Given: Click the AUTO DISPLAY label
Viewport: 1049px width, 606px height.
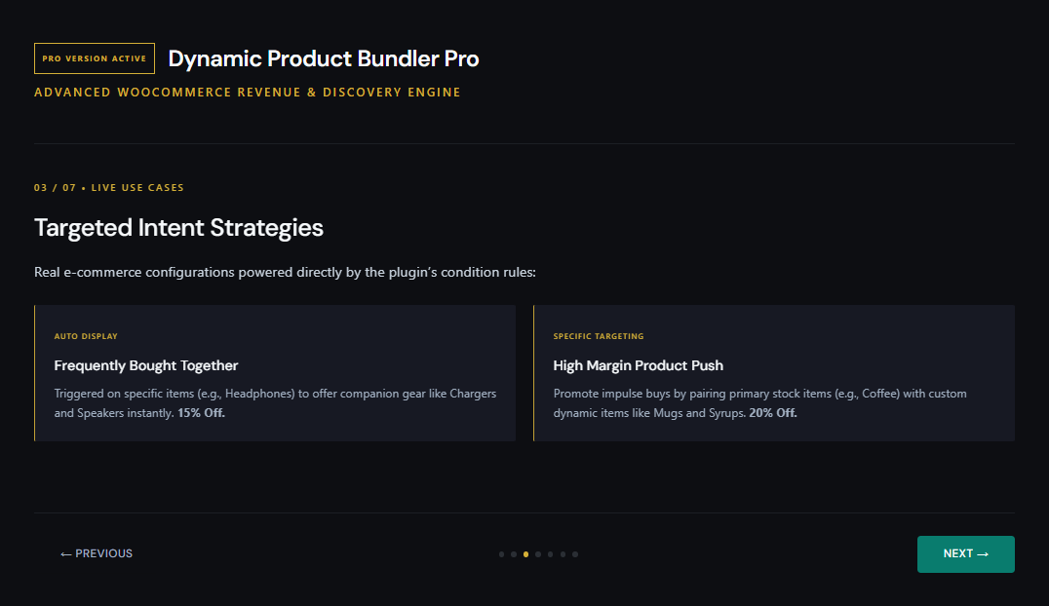Looking at the screenshot, I should point(86,336).
